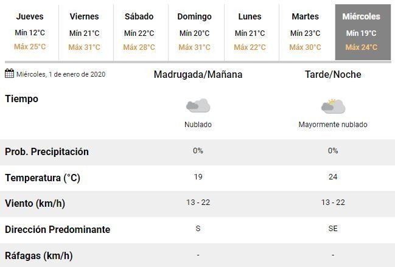Click the mostly cloudy icon under Tarde/Noche
Image resolution: width=395 pixels, height=267 pixels.
coord(333,106)
